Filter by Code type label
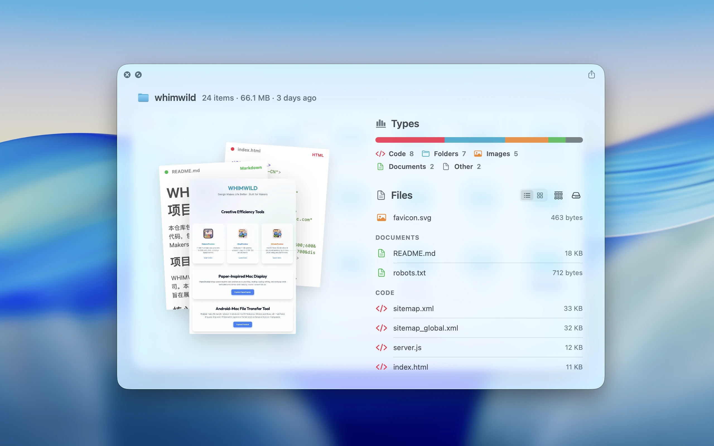This screenshot has height=446, width=714. [x=397, y=154]
